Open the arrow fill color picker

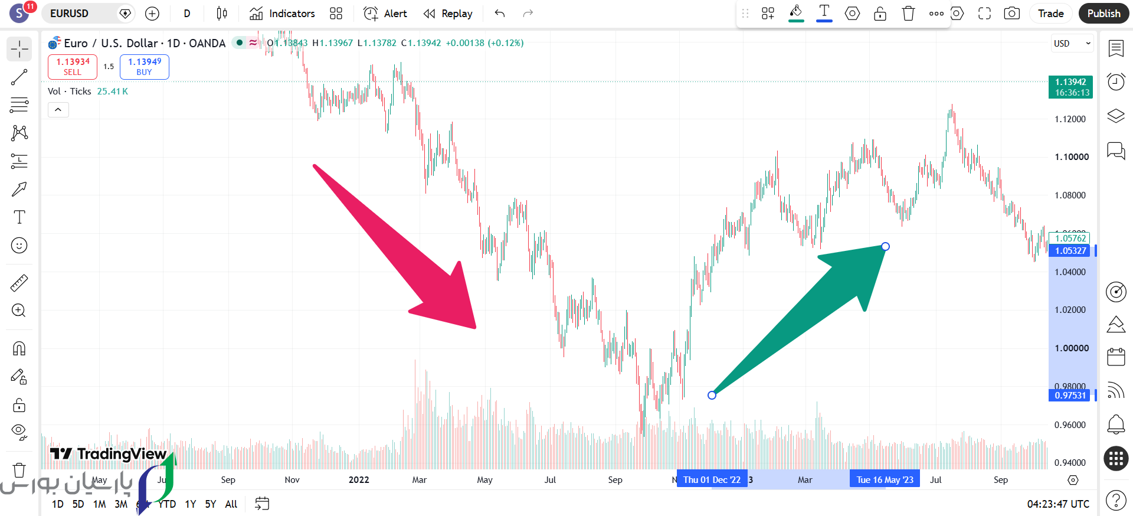pyautogui.click(x=796, y=13)
